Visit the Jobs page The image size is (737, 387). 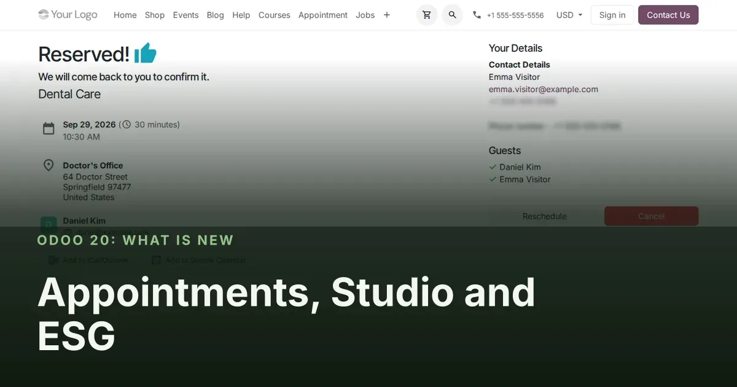(365, 15)
